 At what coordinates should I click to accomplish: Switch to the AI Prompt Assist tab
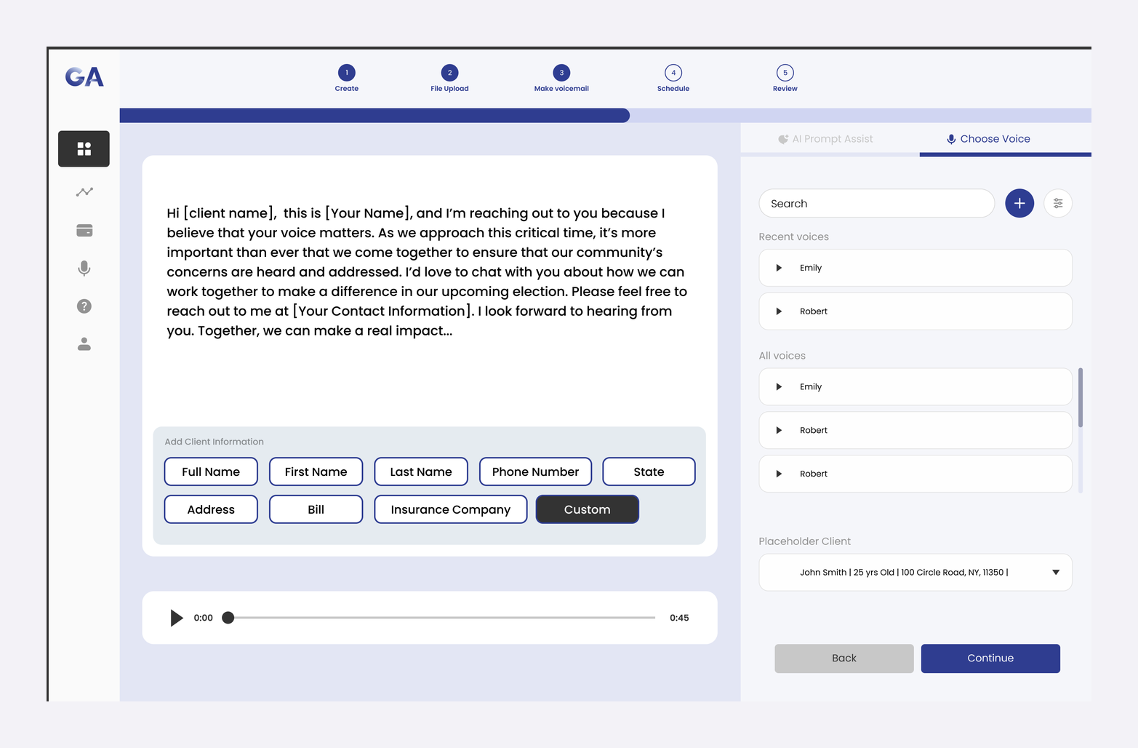coord(826,139)
